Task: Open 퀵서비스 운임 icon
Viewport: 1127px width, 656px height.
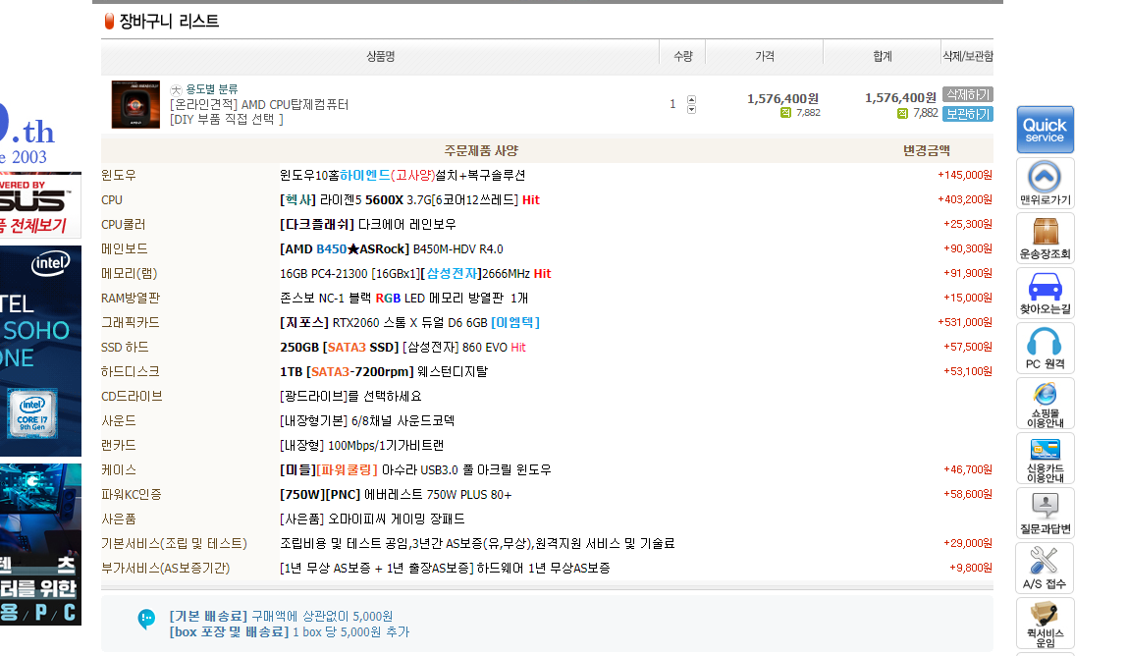Action: tap(1046, 623)
